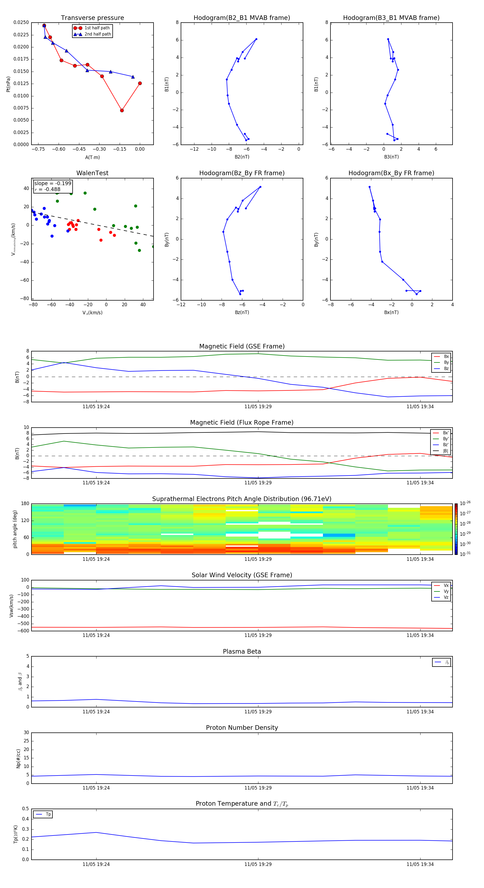
Task: Click the 'r = -0.488' annotation
Action: 48,189
